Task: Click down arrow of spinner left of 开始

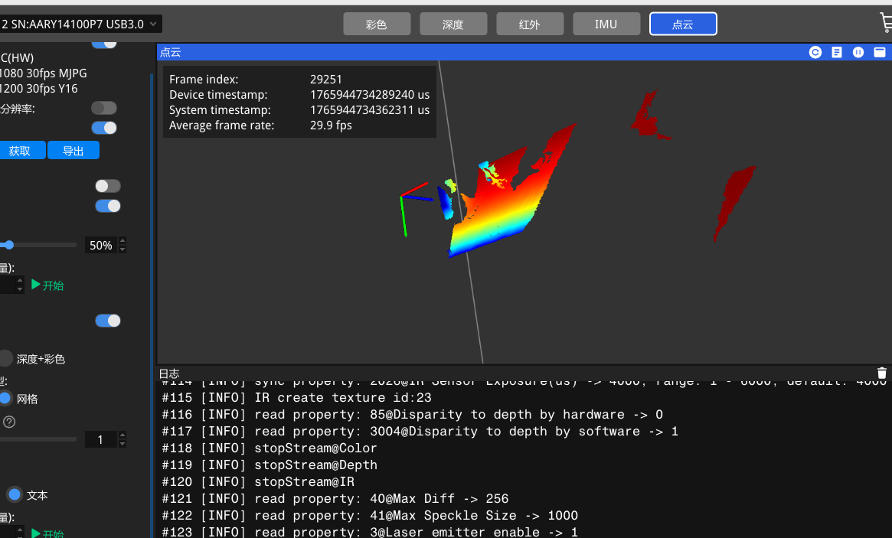Action: [x=20, y=289]
